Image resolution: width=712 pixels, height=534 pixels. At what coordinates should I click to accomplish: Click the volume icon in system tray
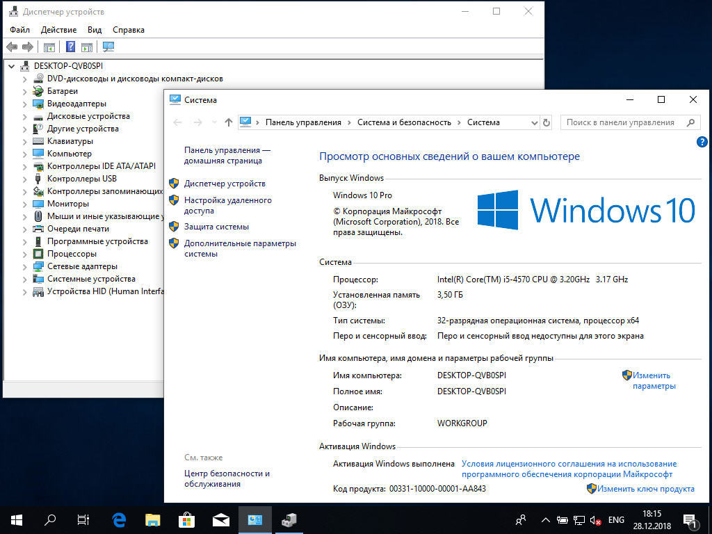[x=595, y=520]
